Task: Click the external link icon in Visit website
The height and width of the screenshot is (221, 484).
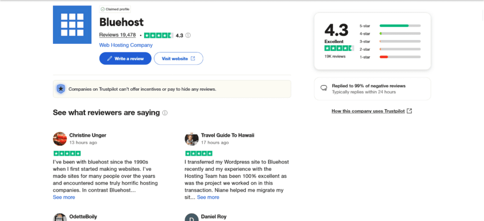Action: coord(193,59)
